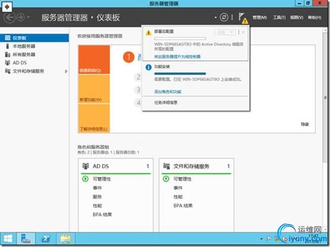Click the 文件和存储服务 tile icon
This screenshot has width=330, height=247.
tap(167, 166)
